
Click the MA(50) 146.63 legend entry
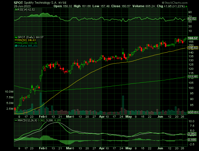coord(26,40)
